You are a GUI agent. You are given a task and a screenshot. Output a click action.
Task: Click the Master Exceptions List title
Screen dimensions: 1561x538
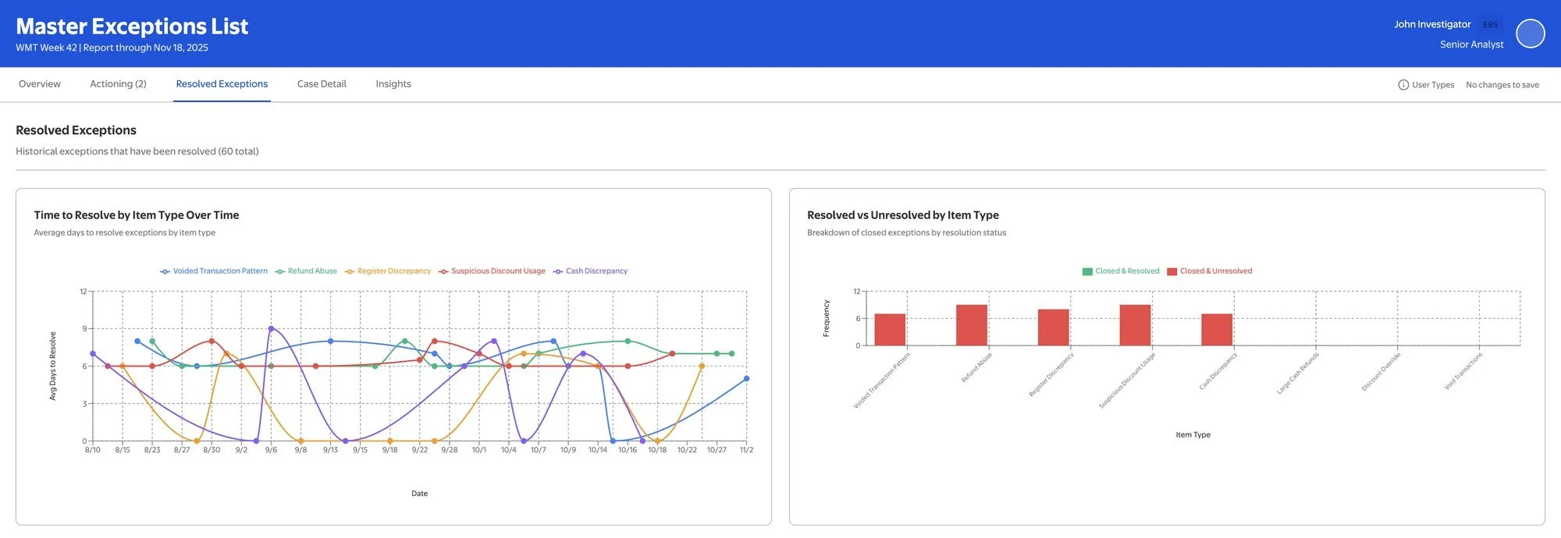[x=132, y=27]
